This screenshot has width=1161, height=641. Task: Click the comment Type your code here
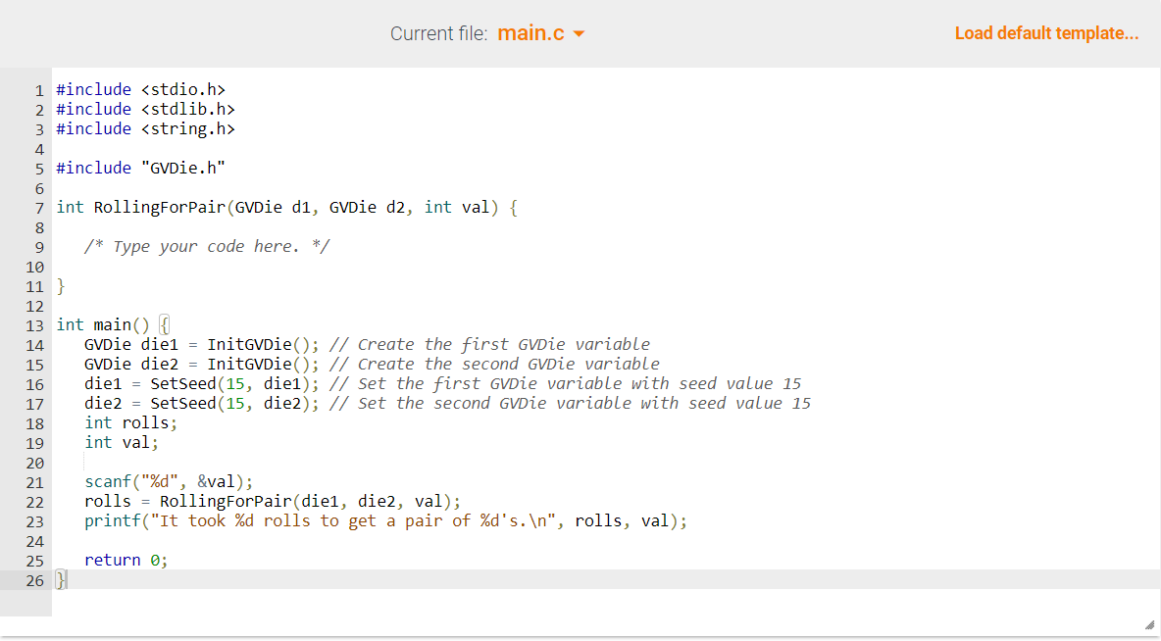click(x=206, y=246)
